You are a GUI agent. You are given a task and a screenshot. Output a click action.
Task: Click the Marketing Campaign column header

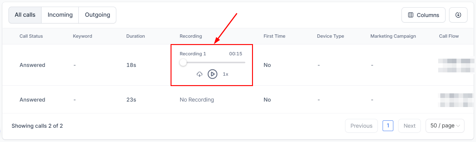(x=393, y=36)
